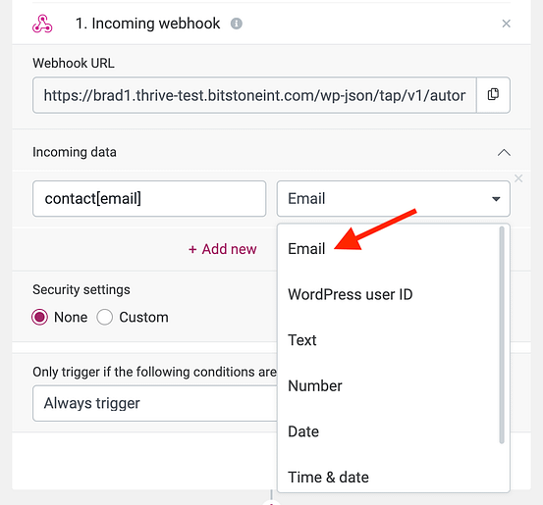The height and width of the screenshot is (505, 543).
Task: Remove the contact[email] data row
Action: pos(518,178)
